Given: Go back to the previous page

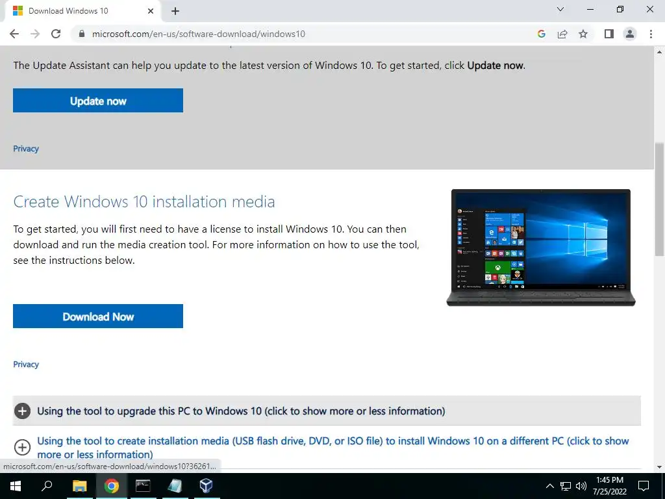Looking at the screenshot, I should (14, 34).
